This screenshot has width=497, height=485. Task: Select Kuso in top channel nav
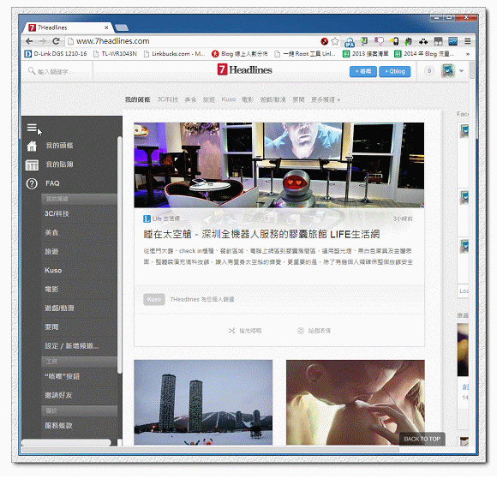229,99
